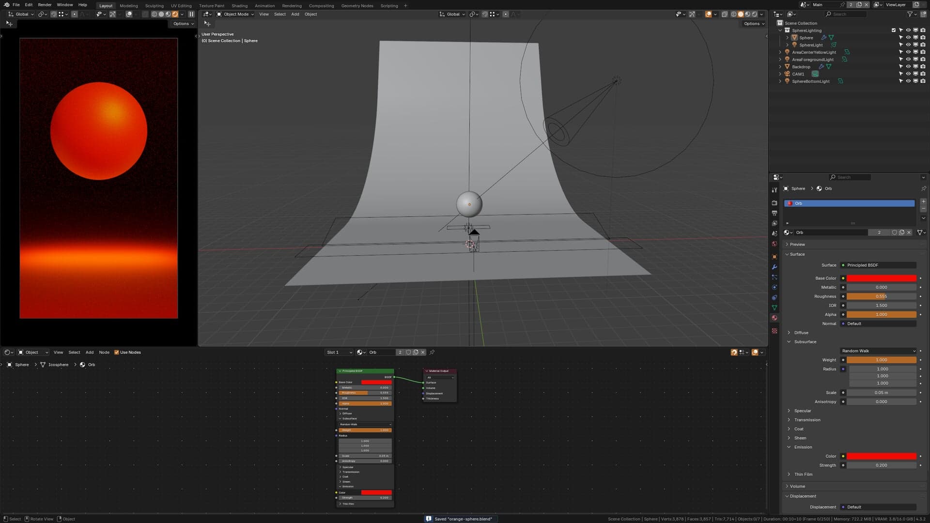Image resolution: width=930 pixels, height=523 pixels.
Task: Open the Scene properties tab
Action: tap(775, 233)
